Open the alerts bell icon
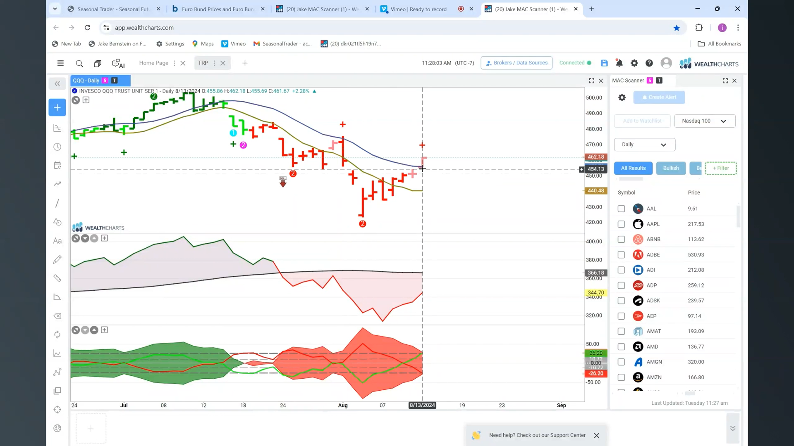The image size is (794, 446). click(x=619, y=63)
